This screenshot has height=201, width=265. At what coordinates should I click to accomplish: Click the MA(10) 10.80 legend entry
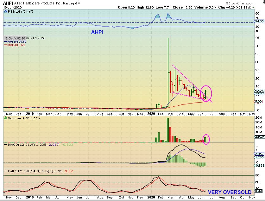15,41
